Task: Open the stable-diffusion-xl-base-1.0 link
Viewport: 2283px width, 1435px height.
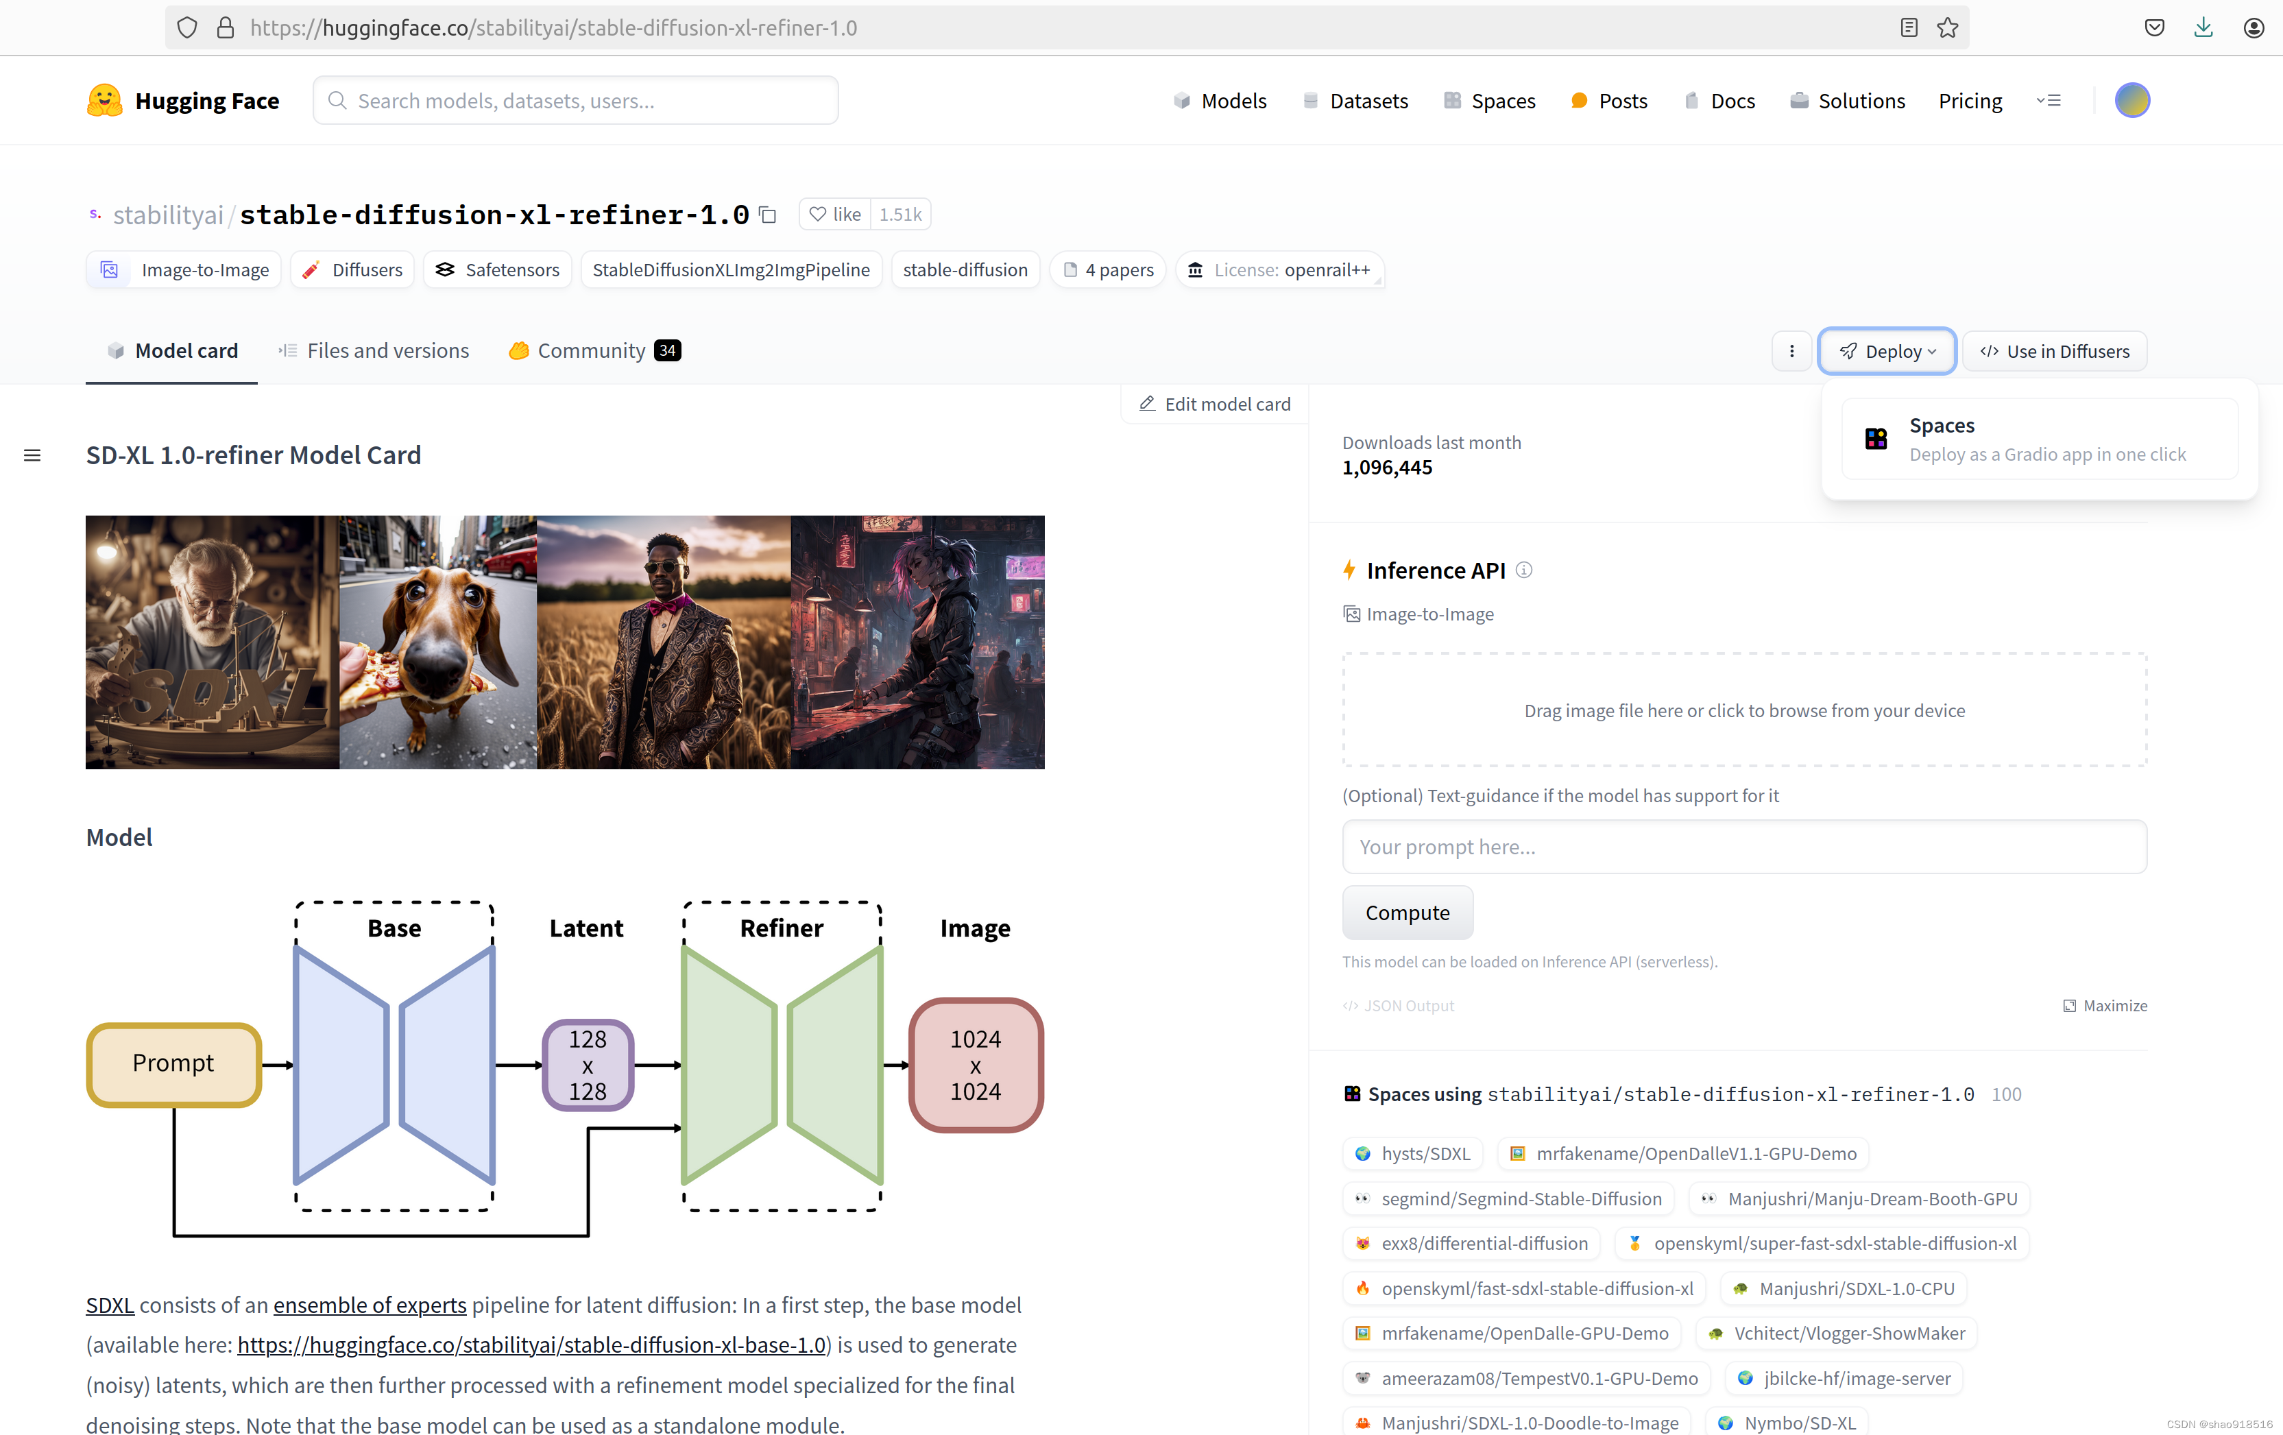Action: 531,1345
